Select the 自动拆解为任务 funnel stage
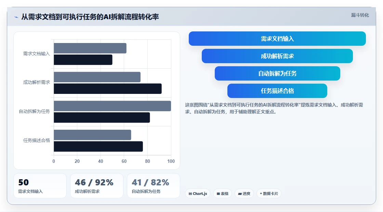This screenshot has width=383, height=212. pos(277,73)
